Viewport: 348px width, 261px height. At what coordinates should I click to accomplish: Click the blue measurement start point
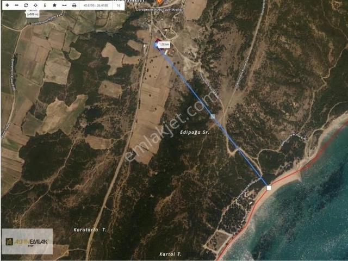tap(157, 45)
